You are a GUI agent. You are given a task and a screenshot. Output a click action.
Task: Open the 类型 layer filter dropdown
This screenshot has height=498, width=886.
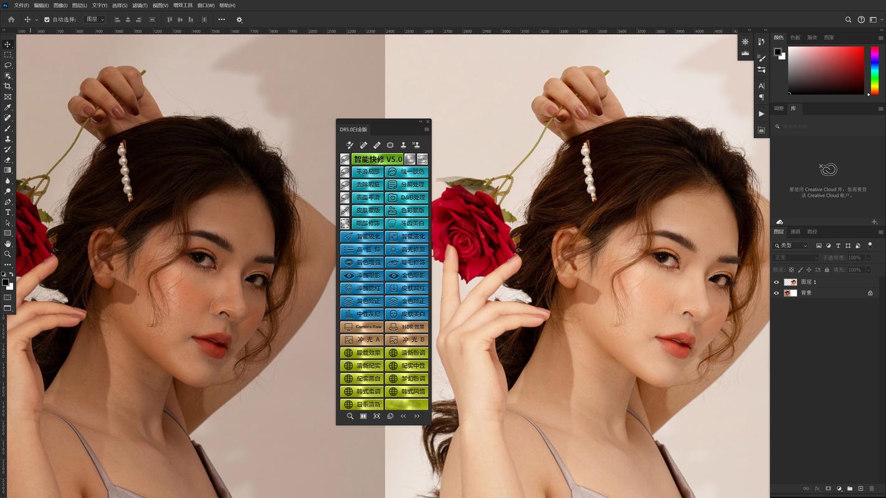coord(790,246)
